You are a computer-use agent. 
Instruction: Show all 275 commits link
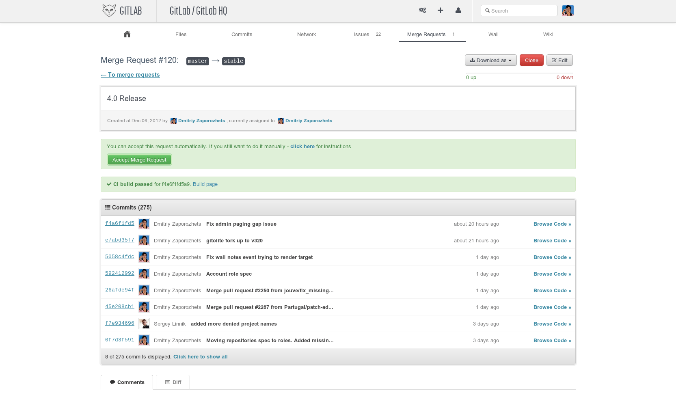(x=200, y=357)
